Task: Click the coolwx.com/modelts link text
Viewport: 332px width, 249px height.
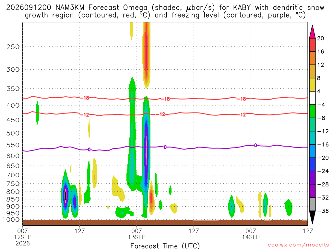Action: (298, 245)
